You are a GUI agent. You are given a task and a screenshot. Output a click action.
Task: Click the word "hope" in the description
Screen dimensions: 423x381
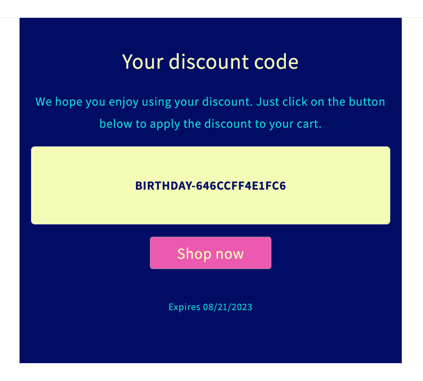pyautogui.click(x=68, y=103)
